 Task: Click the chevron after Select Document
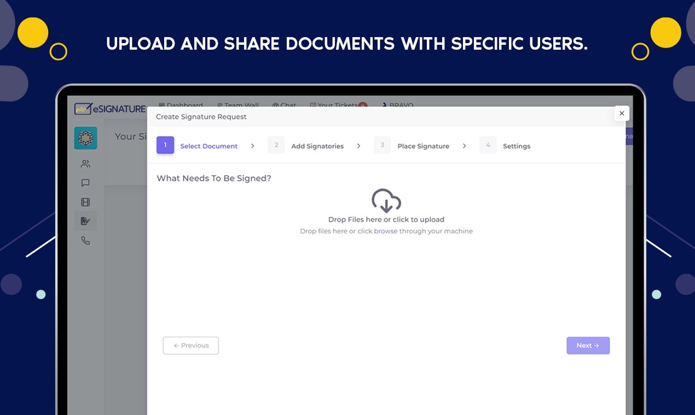(253, 146)
